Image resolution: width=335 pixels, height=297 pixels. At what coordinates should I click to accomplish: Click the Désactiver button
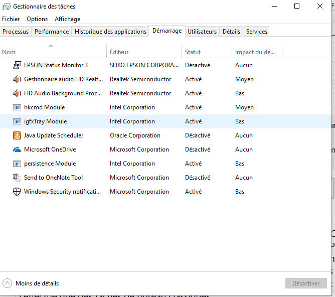(x=306, y=283)
